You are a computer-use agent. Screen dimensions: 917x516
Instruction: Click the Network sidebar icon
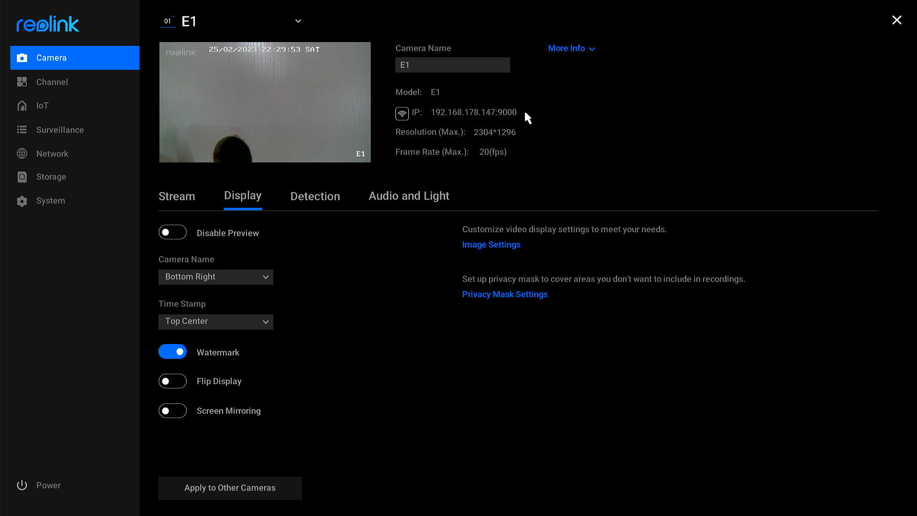21,153
